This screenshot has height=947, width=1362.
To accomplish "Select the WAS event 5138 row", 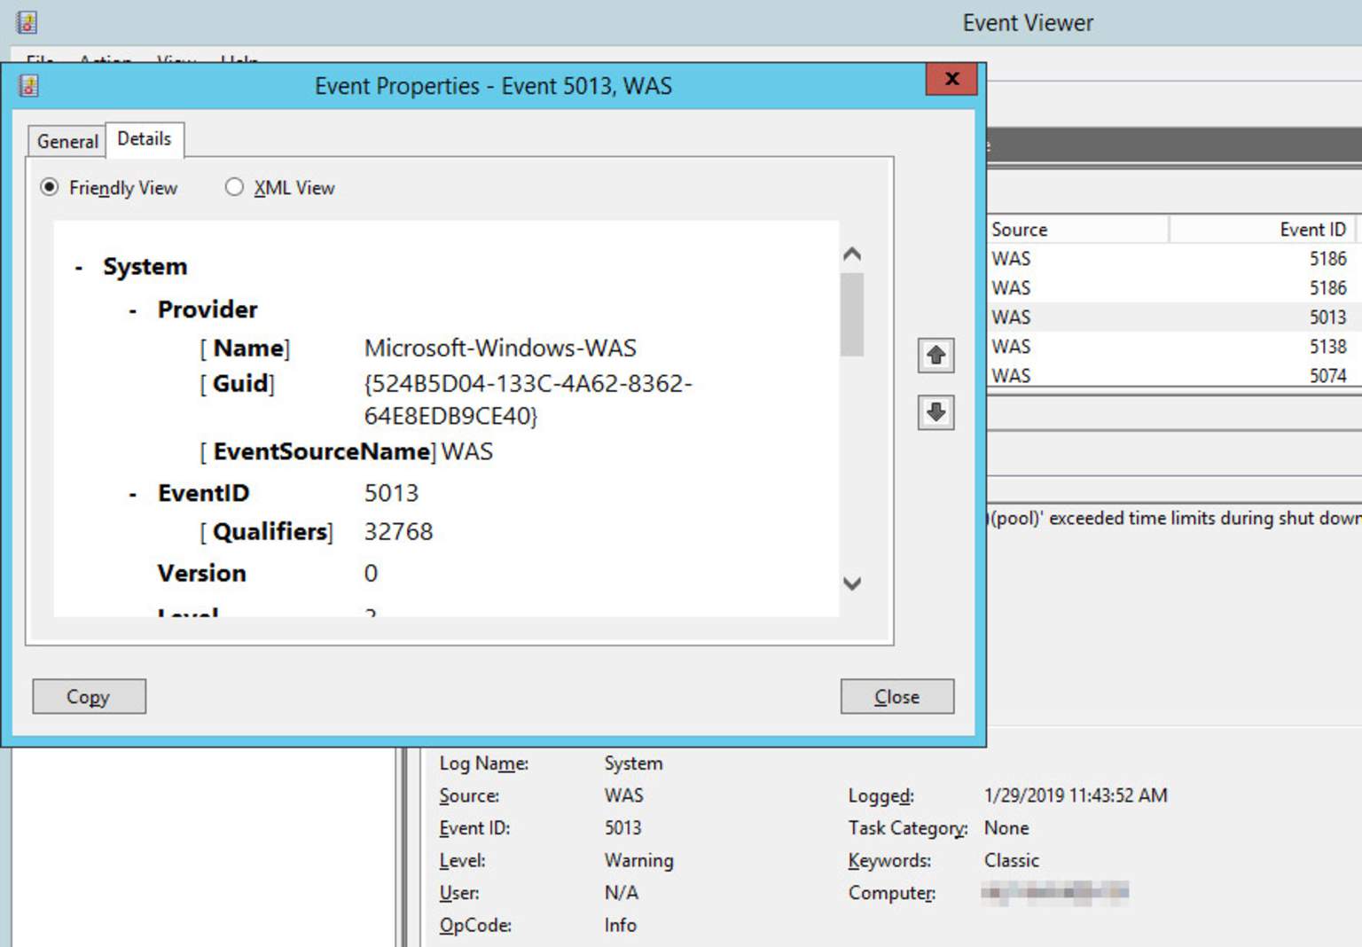I will 1153,346.
